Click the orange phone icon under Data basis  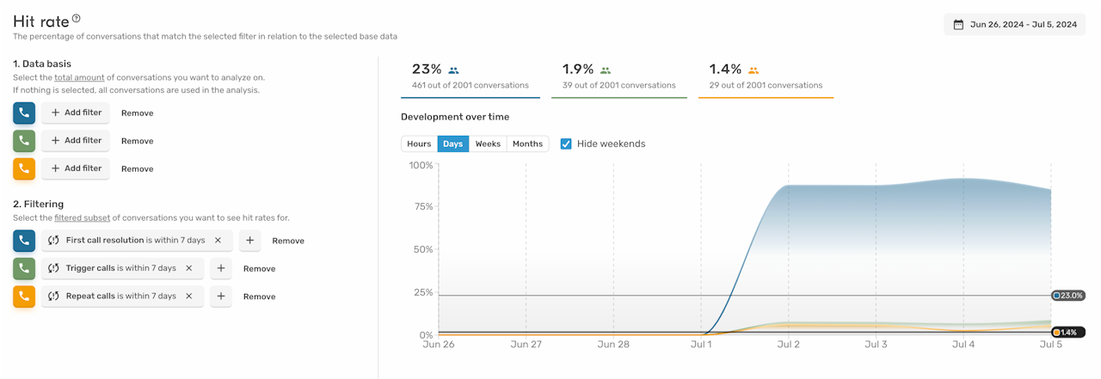24,168
